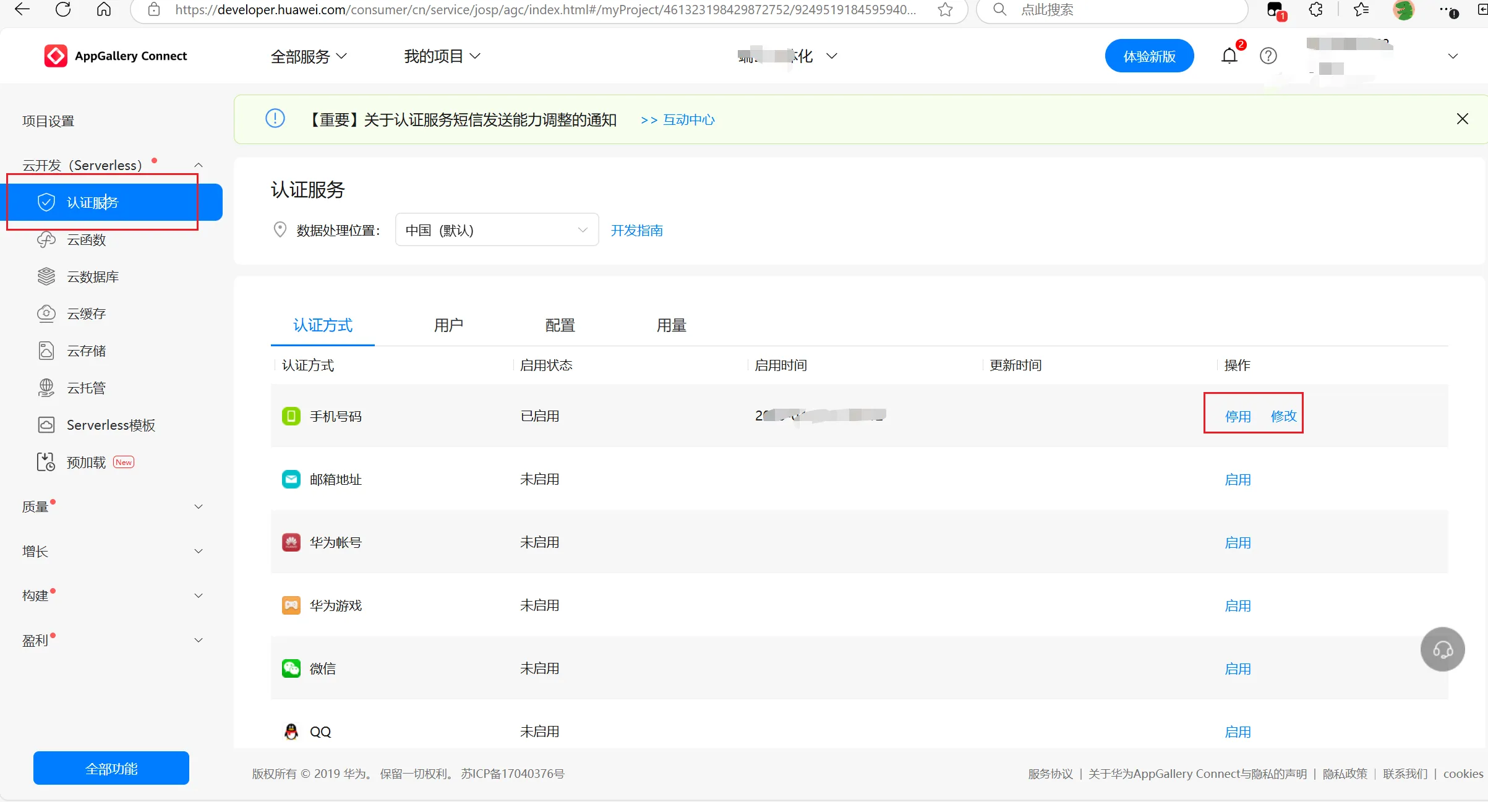Image resolution: width=1488 pixels, height=802 pixels.
Task: Bookmark page with star icon
Action: (x=944, y=9)
